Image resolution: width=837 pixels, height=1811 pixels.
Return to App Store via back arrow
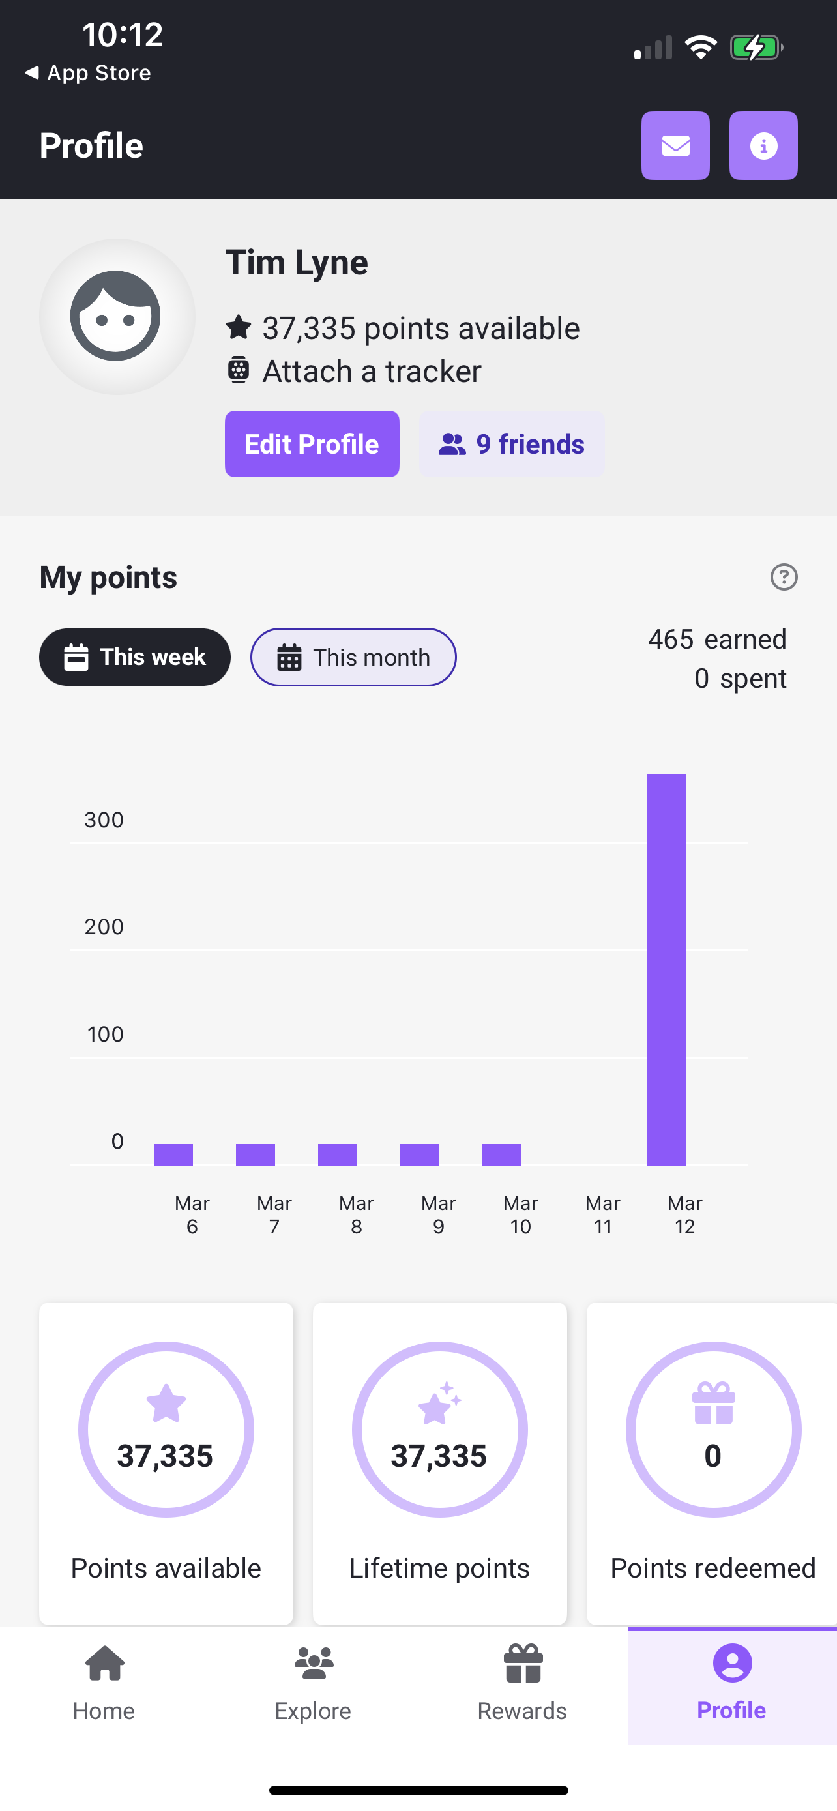click(x=88, y=72)
